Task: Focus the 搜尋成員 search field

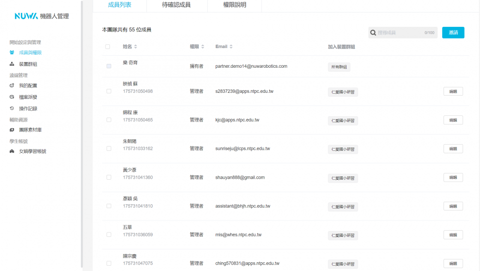Action: (x=399, y=33)
